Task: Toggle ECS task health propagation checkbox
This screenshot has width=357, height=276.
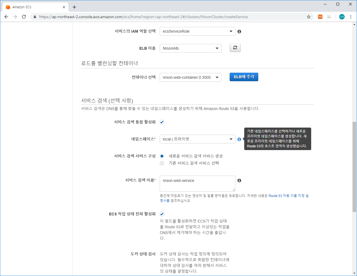Action: click(x=162, y=214)
